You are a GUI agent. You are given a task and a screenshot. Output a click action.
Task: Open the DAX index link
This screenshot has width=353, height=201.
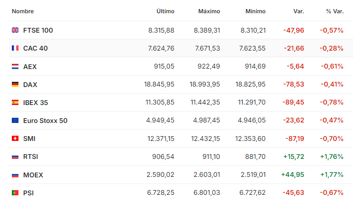click(30, 85)
